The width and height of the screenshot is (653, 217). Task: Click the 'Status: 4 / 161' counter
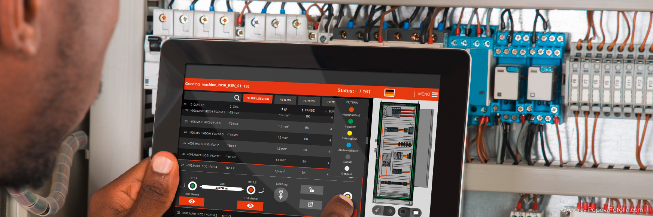[x=354, y=91]
